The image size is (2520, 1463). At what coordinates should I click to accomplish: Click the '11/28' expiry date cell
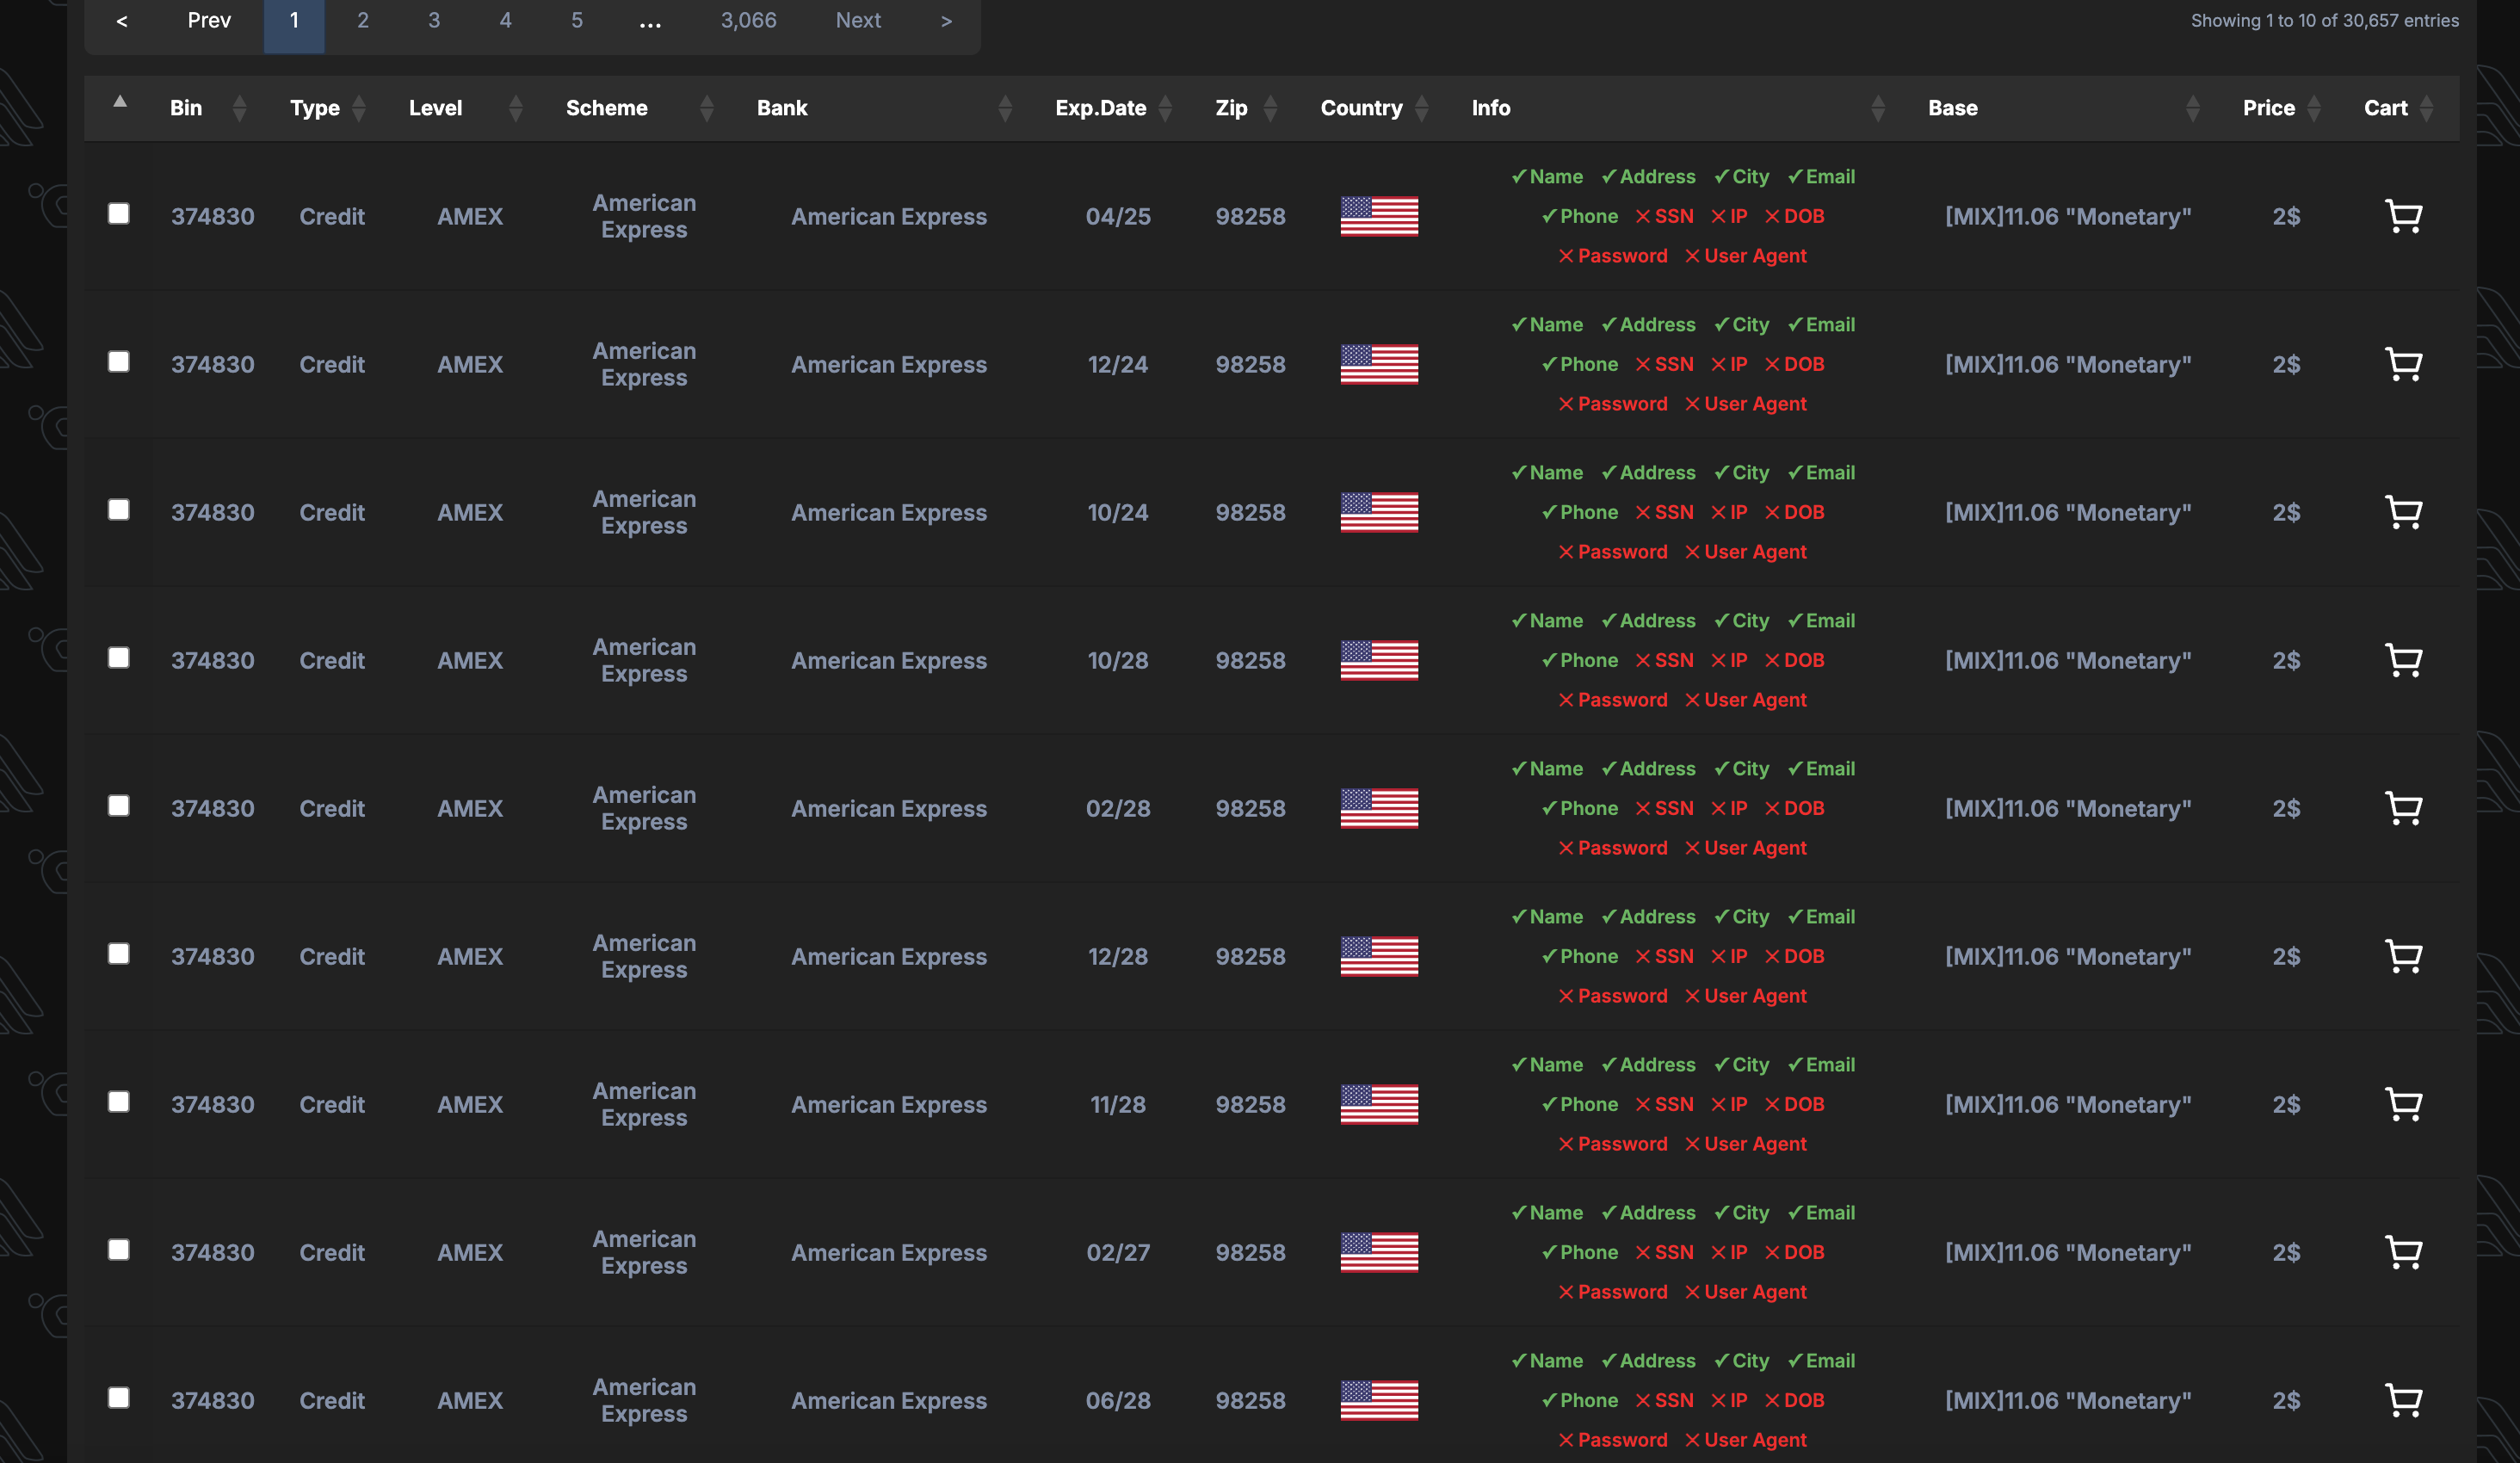coord(1118,1104)
